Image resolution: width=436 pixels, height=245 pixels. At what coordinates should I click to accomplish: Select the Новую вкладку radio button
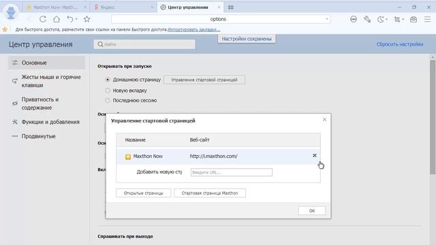(x=108, y=91)
